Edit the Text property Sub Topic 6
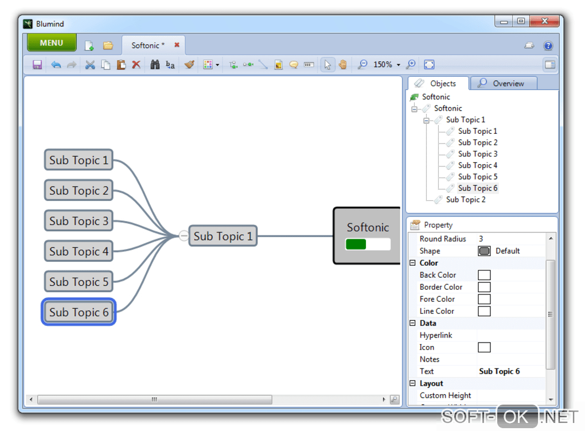The height and width of the screenshot is (431, 585). pyautogui.click(x=511, y=371)
